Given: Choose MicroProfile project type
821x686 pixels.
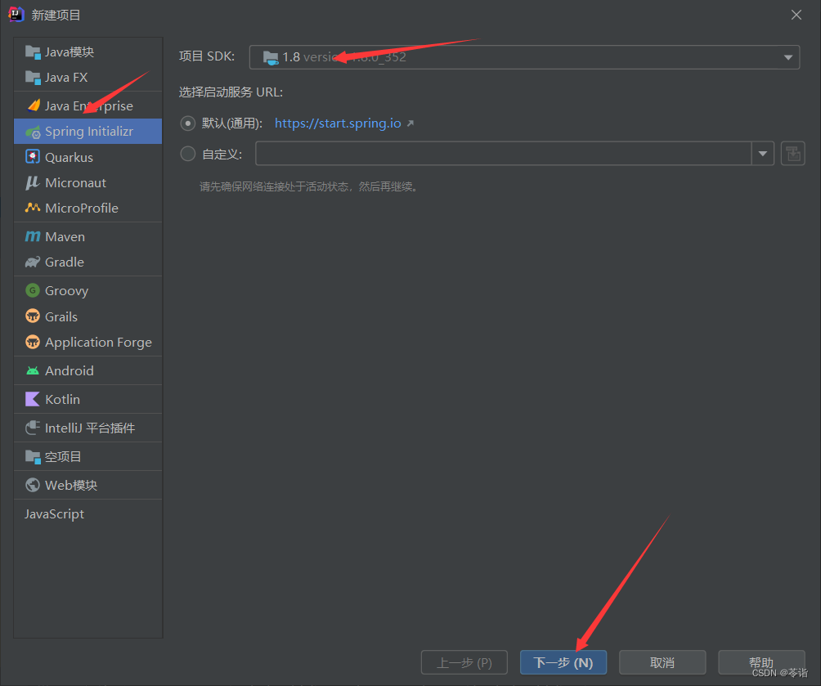Looking at the screenshot, I should (x=88, y=208).
